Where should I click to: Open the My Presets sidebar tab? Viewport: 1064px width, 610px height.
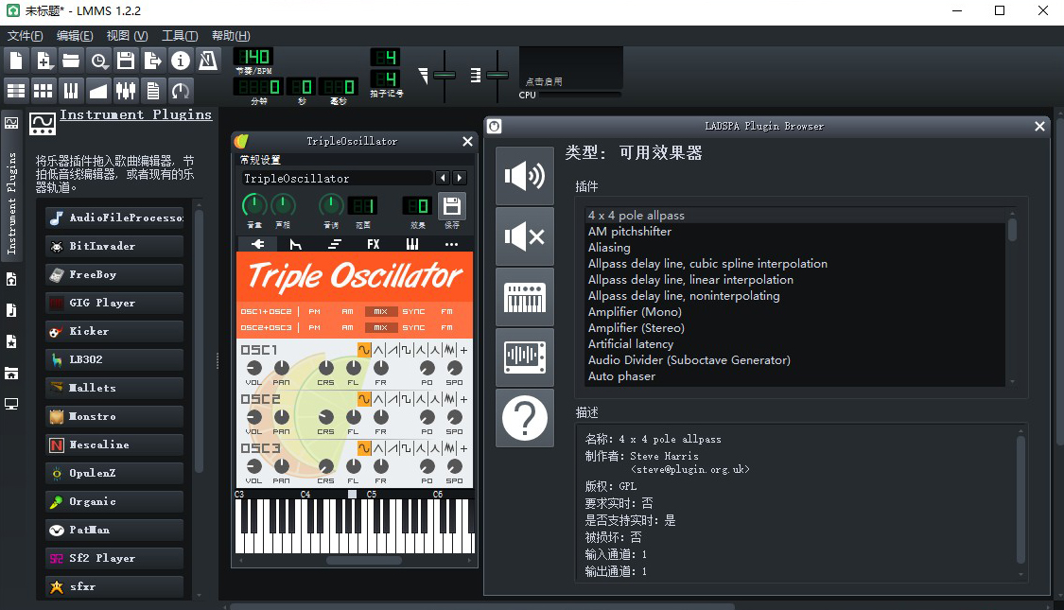point(11,342)
